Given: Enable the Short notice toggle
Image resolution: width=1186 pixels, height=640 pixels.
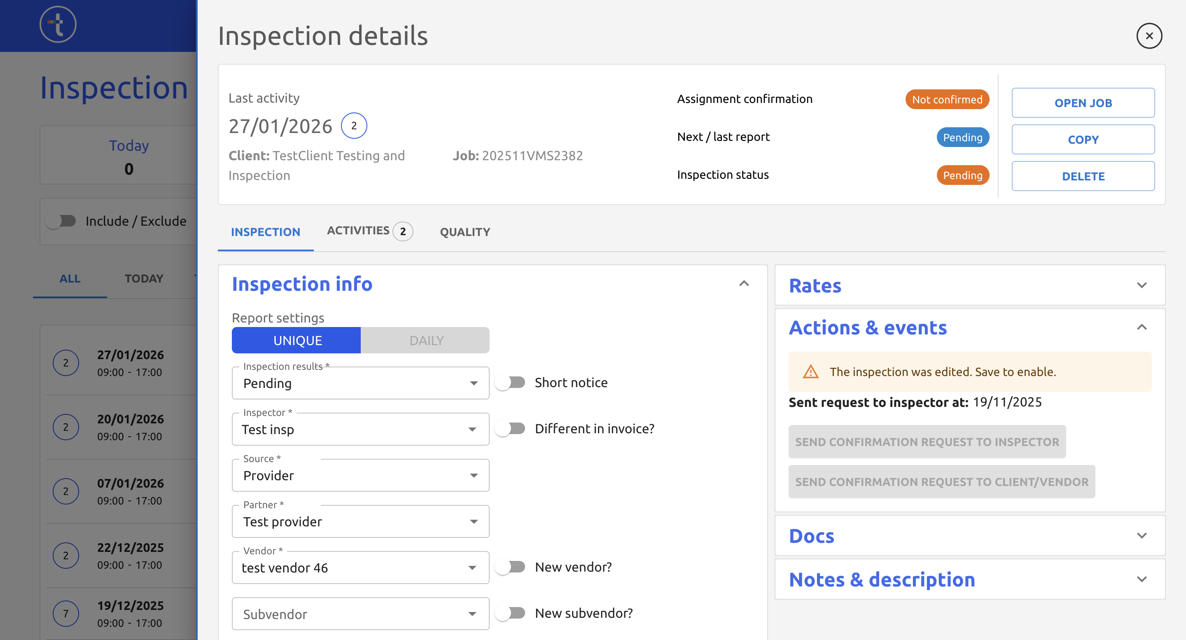Looking at the screenshot, I should 511,383.
